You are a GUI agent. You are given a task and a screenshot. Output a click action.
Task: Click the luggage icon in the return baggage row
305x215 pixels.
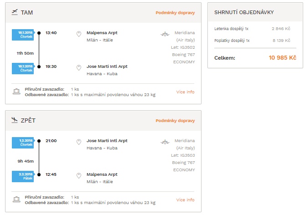16,199
